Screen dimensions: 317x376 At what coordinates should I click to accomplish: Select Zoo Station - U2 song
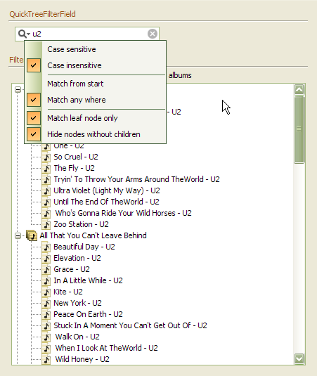(x=81, y=224)
